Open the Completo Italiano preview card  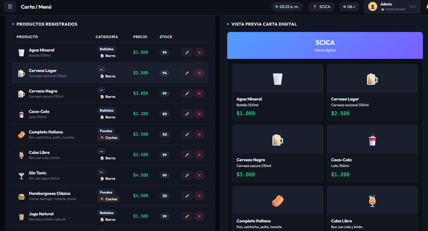click(277, 208)
